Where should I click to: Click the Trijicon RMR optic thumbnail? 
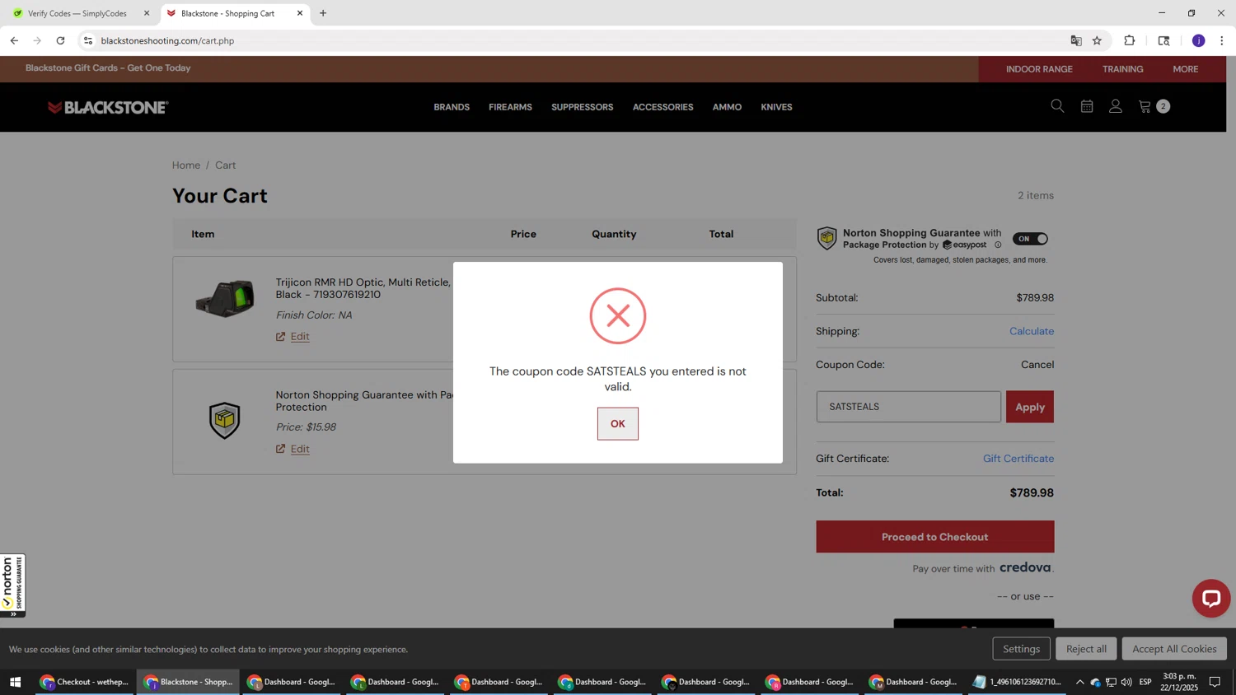tap(225, 298)
